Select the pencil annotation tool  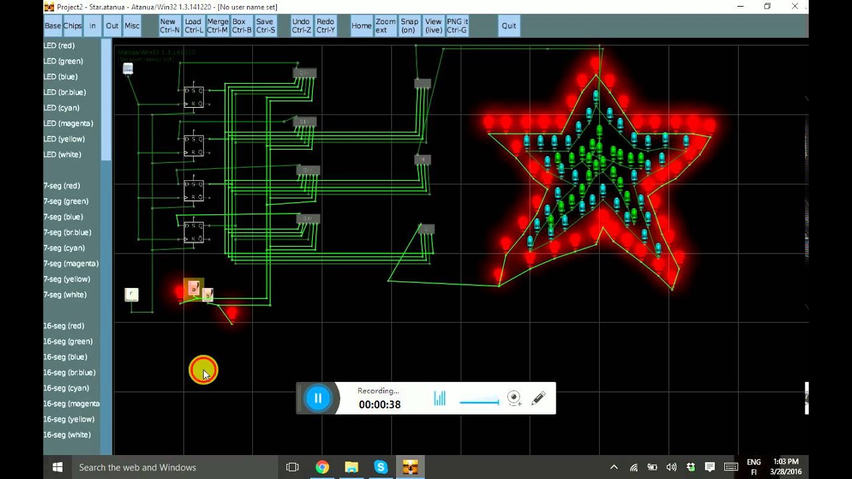(x=538, y=398)
